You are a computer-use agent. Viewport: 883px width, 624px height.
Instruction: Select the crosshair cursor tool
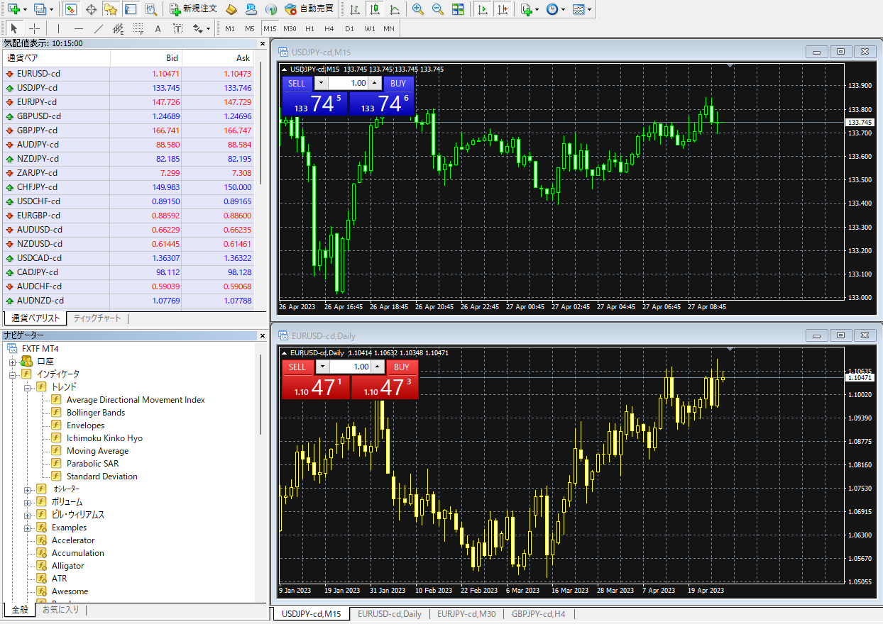pos(34,28)
